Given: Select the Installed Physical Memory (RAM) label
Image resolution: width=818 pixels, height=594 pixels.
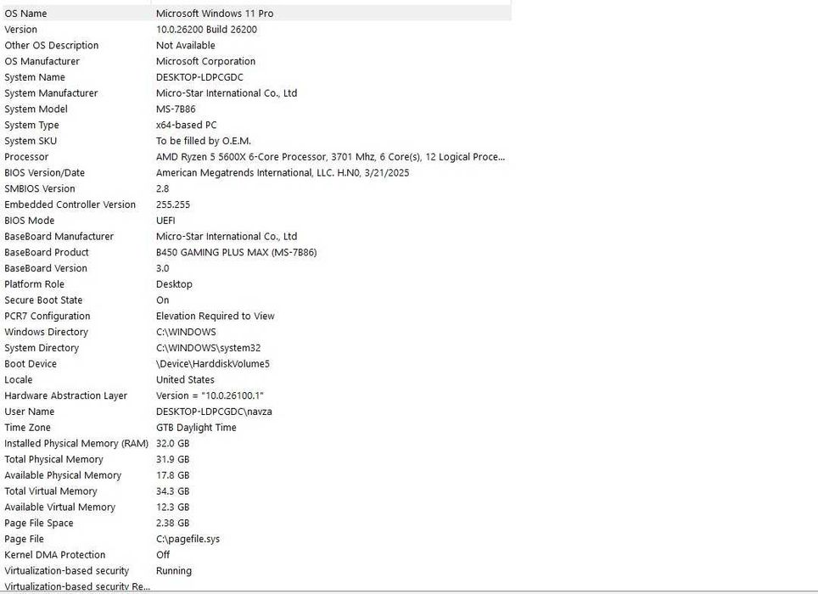Looking at the screenshot, I should (x=76, y=443).
